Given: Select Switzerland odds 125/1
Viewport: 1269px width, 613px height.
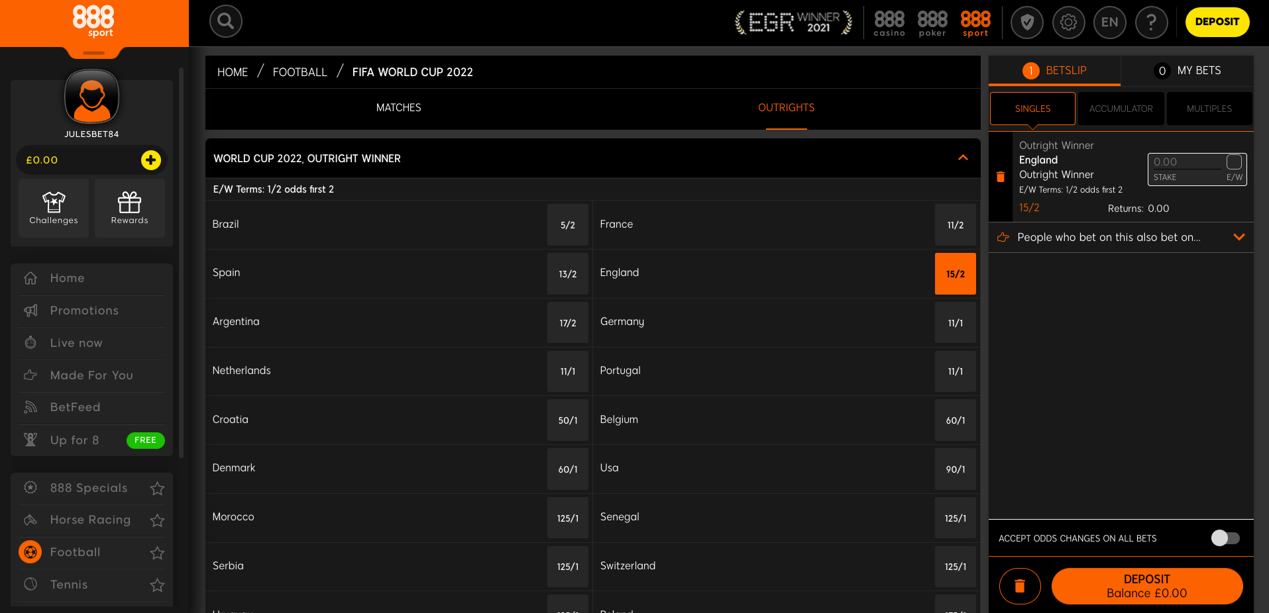Looking at the screenshot, I should [956, 567].
